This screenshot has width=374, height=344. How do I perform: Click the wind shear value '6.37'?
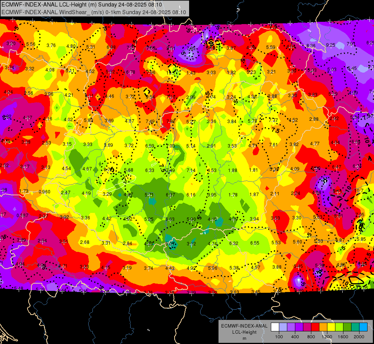pyautogui.click(x=170, y=195)
